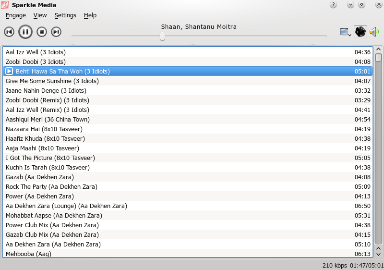This screenshot has height=270, width=384.
Task: Open the View menu
Action: click(x=40, y=15)
